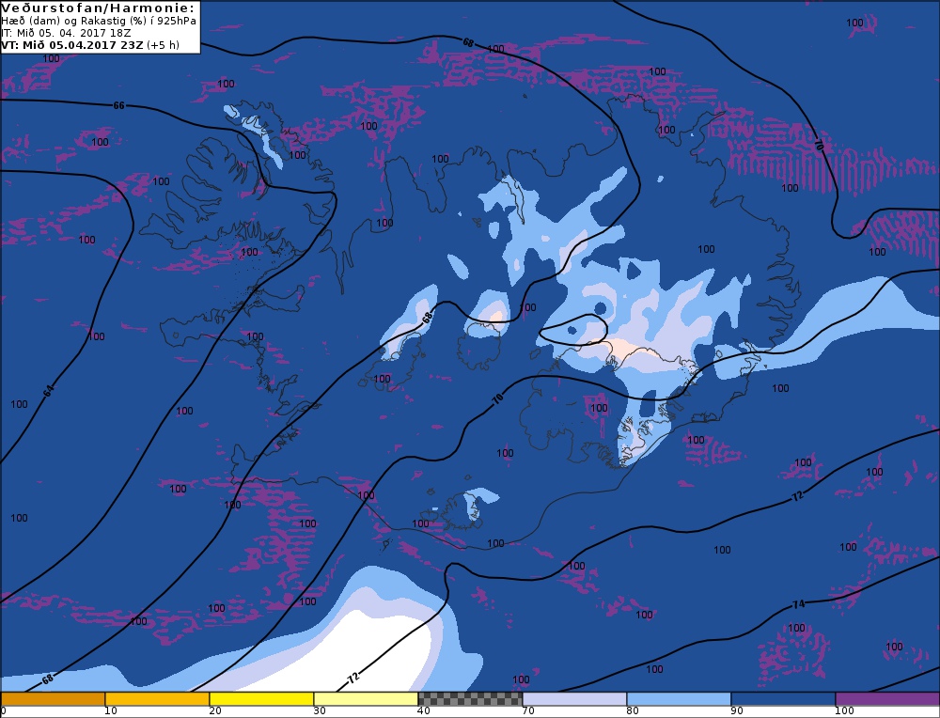Screen dimensions: 940x718
Task: Click the legend scale tick label "80"
Action: coord(632,711)
